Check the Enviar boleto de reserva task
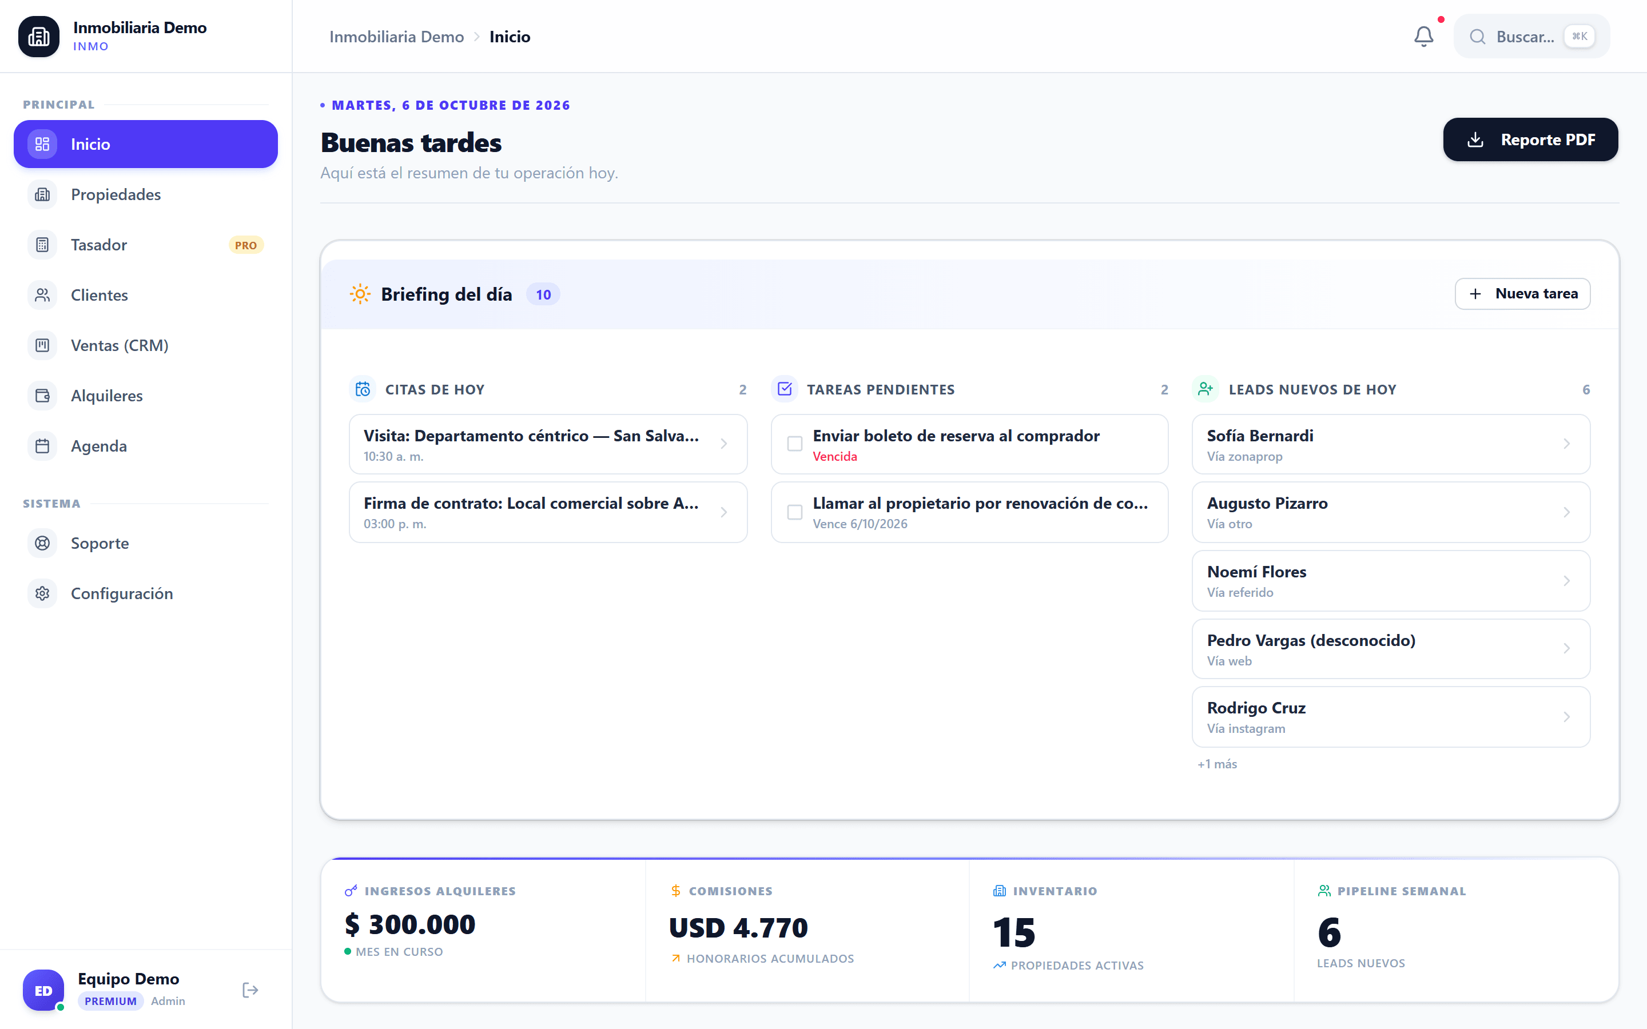Viewport: 1647px width, 1029px height. (x=794, y=444)
